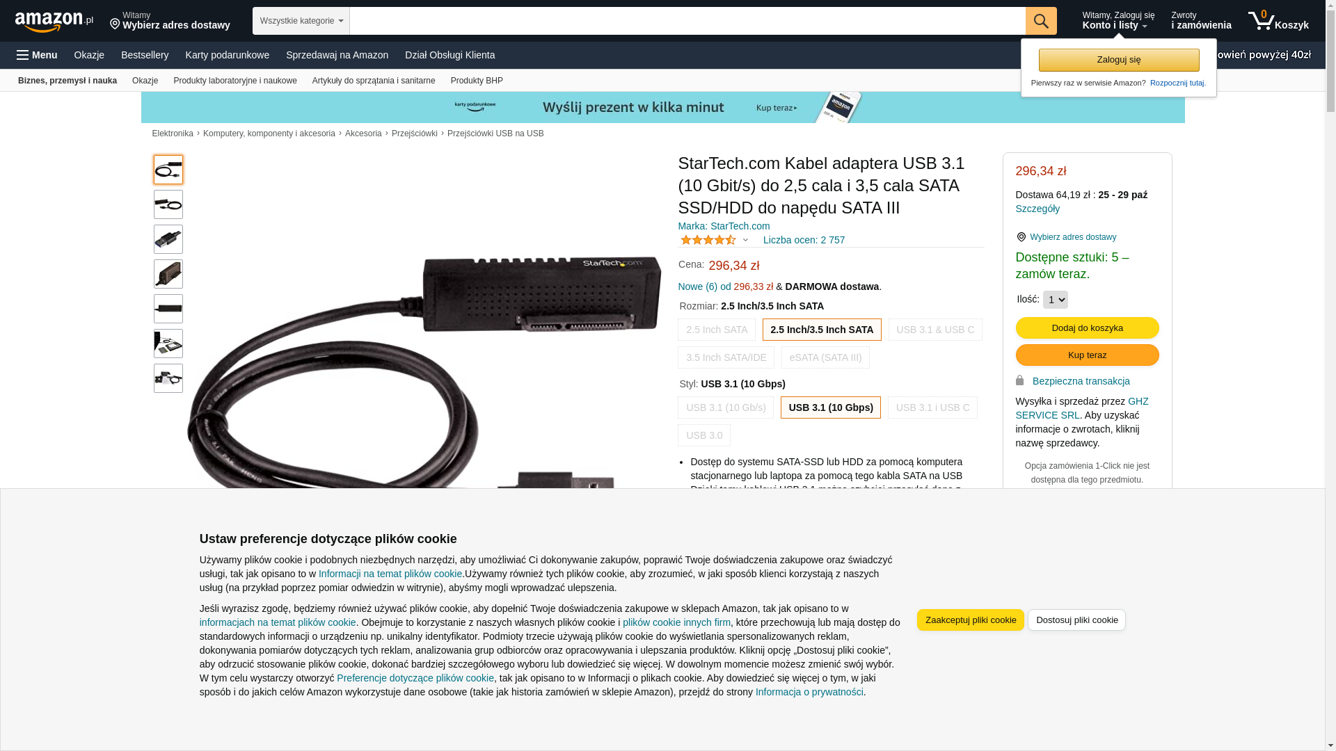Click the search magnifier button
The width and height of the screenshot is (1336, 751).
(x=1041, y=21)
